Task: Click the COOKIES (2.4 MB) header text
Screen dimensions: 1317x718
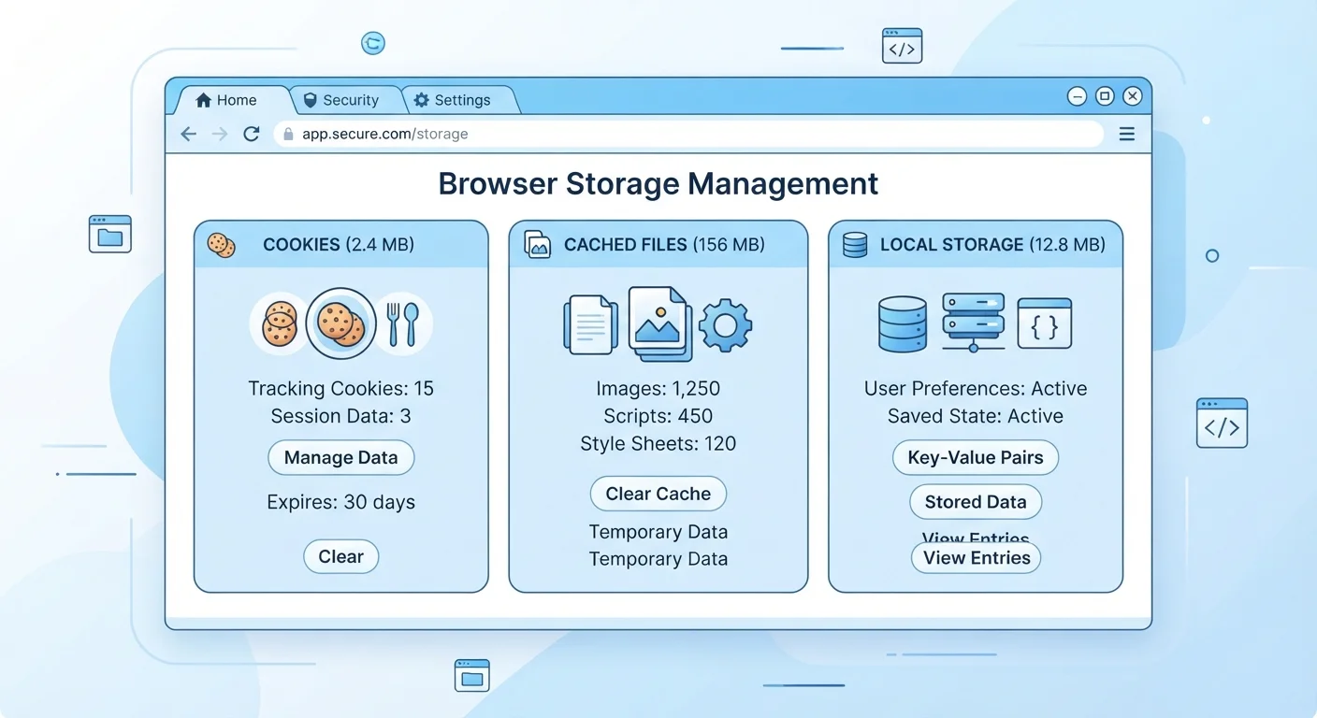Action: [339, 245]
